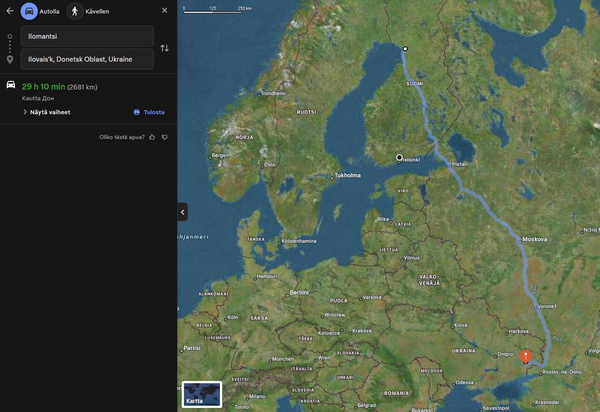Click the PUOLA country label
The width and height of the screenshot is (600, 412).
pos(339,300)
